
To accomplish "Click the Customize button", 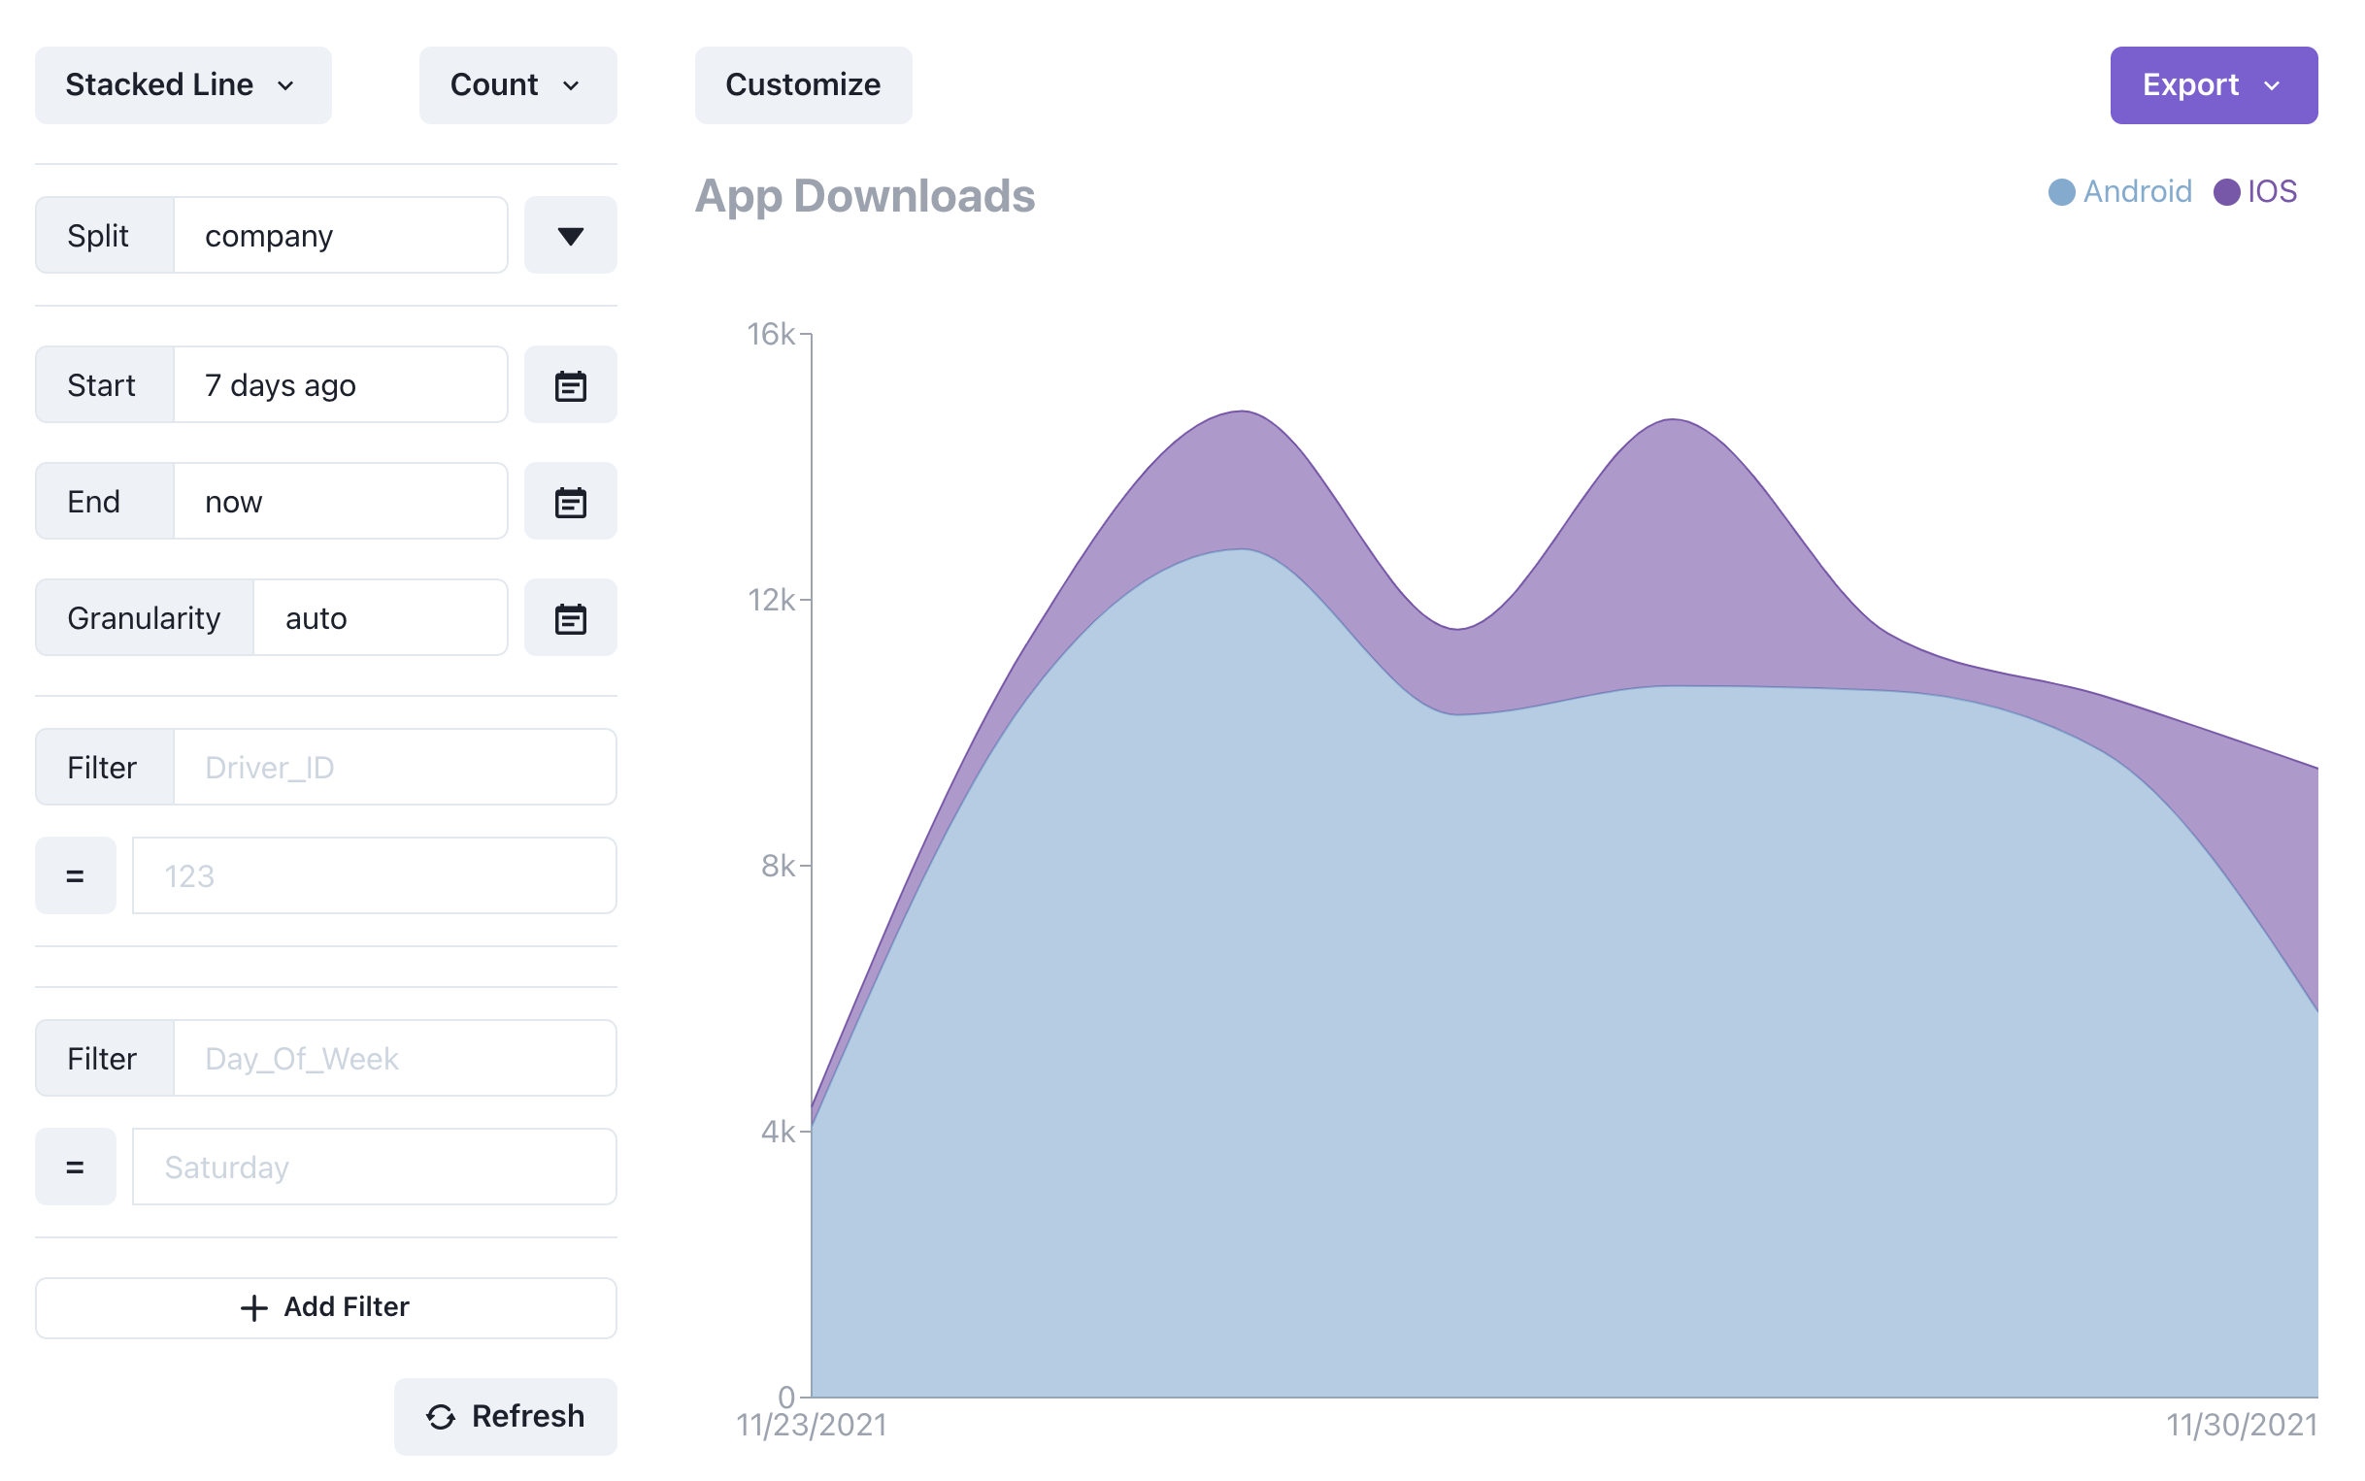I will tap(802, 85).
